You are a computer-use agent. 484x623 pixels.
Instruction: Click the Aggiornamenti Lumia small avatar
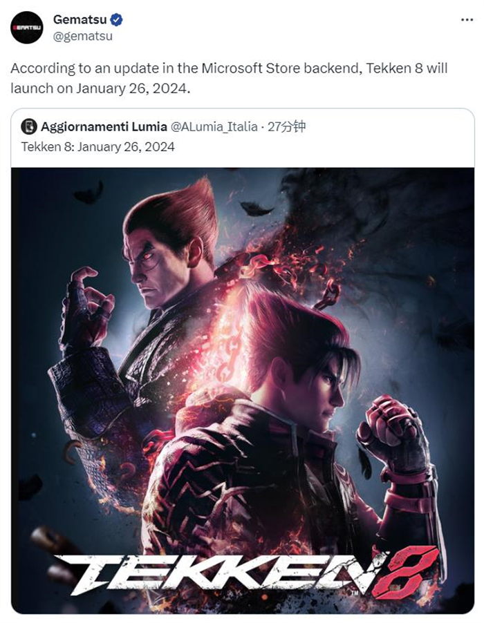pos(28,126)
